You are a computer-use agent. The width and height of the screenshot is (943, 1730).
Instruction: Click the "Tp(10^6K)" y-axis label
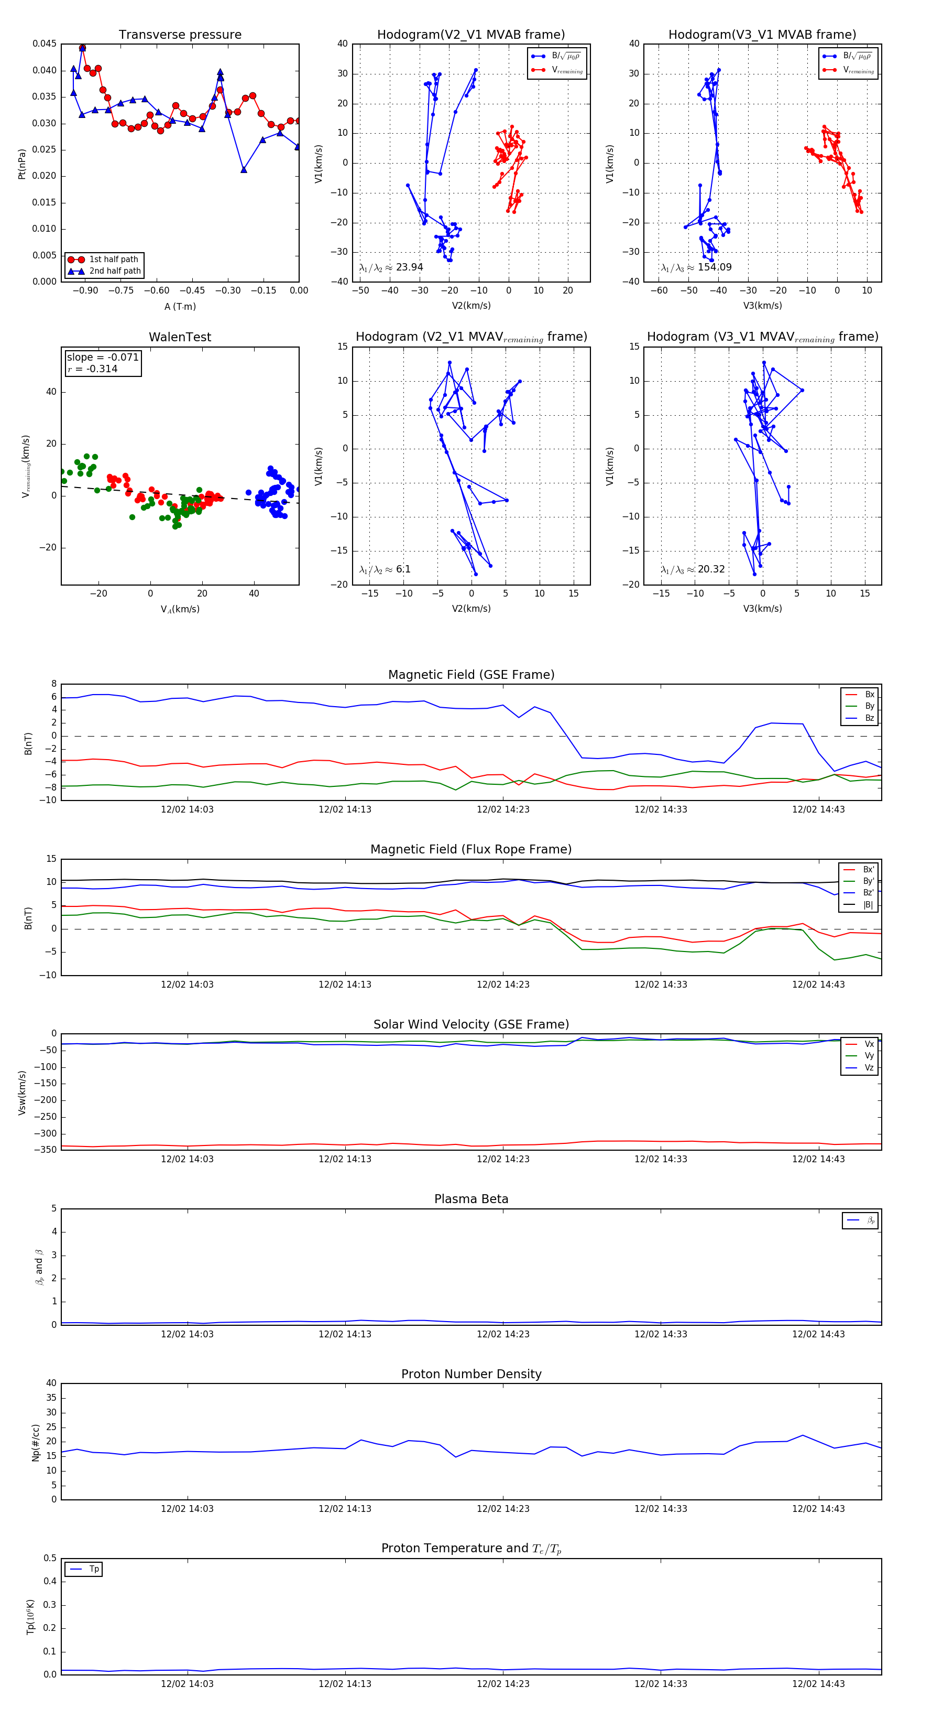[31, 1617]
